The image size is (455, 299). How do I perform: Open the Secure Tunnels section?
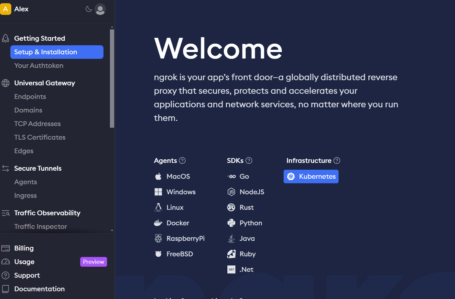click(x=38, y=168)
